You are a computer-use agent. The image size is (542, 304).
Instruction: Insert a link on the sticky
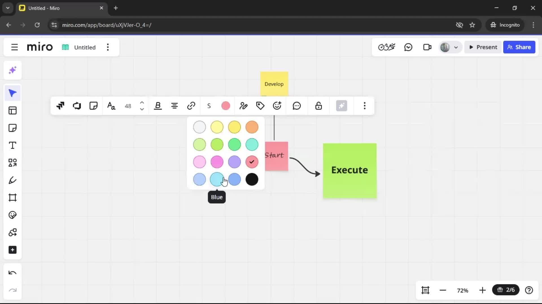point(191,106)
